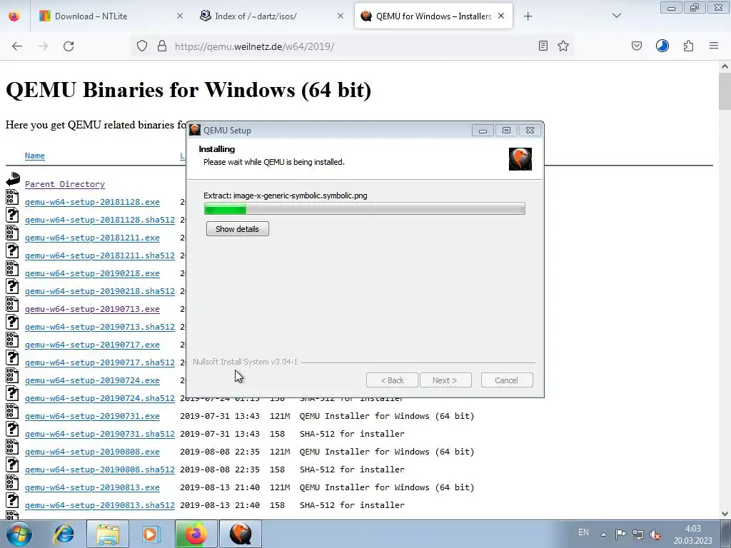731x548 pixels.
Task: Download qemu-w64-setup-20190713.exe
Action: click(x=92, y=309)
